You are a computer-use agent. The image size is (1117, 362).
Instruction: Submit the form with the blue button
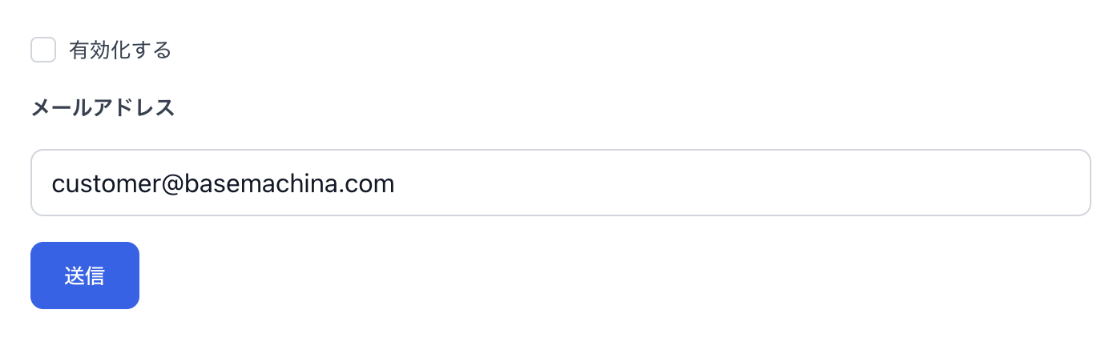85,276
